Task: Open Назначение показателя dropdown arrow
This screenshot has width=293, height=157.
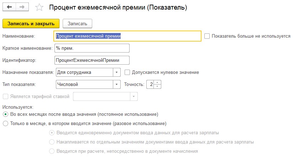Action: tap(117, 72)
